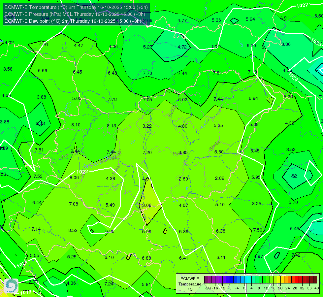323x297 pixels.
Task: Click the Vas county label
Action: [x=64, y=156]
